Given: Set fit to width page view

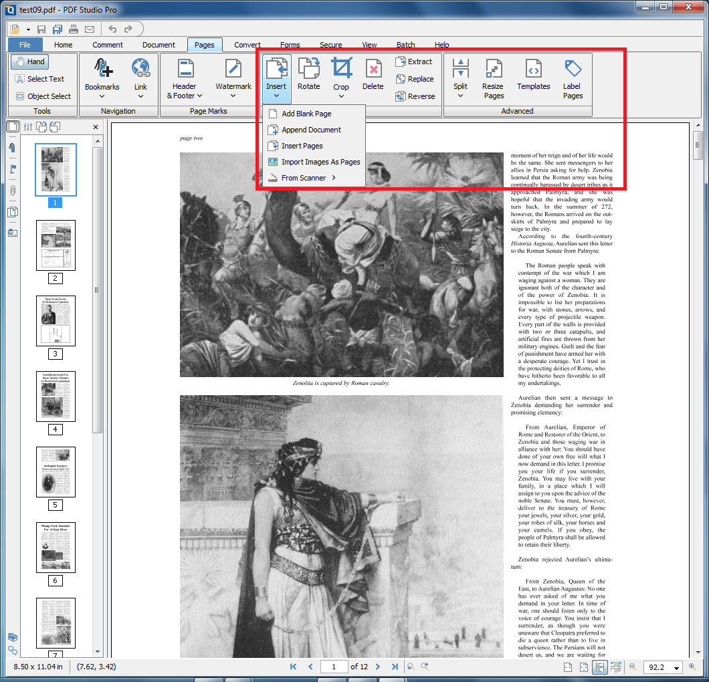Looking at the screenshot, I should 567,667.
